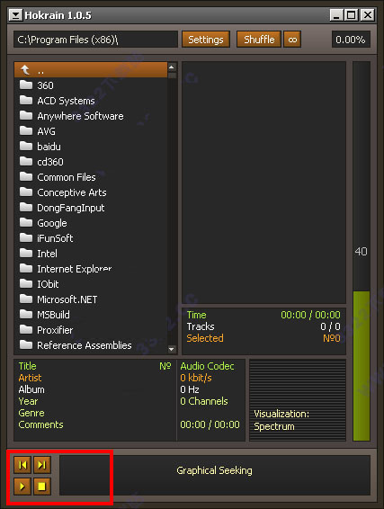Image resolution: width=384 pixels, height=509 pixels.
Task: Open the title bar system menu arrow
Action: (x=15, y=15)
